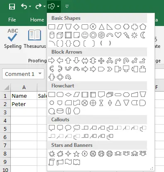Select row 5 header
The height and width of the screenshot is (172, 164).
click(5, 129)
